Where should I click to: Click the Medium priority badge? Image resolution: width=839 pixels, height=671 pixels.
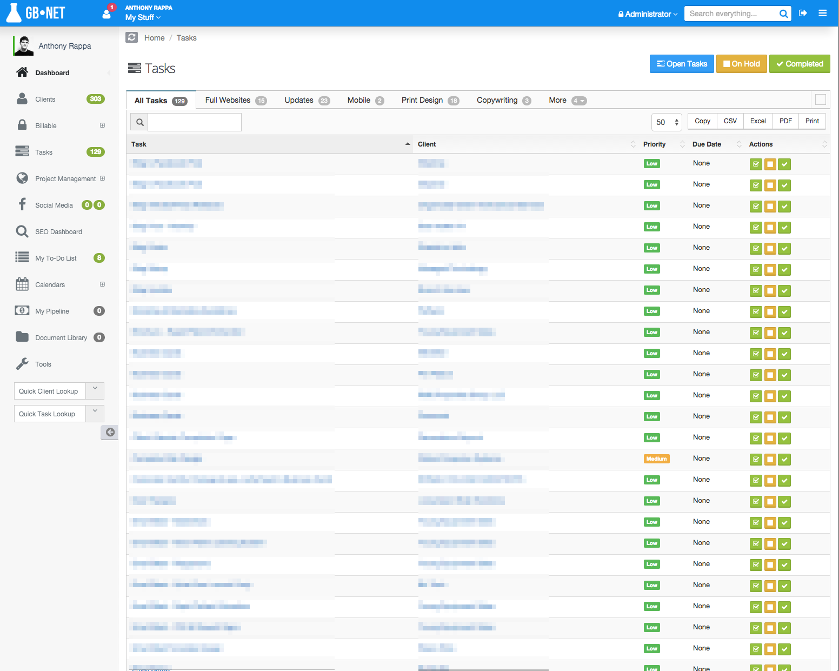tap(657, 459)
